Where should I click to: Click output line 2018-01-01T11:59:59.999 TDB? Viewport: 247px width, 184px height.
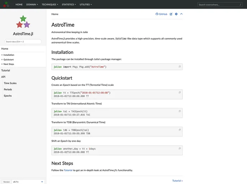coord(72,133)
